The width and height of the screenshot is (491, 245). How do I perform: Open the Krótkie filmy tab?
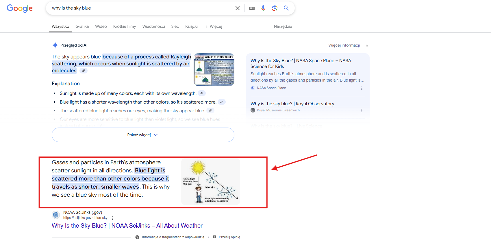(x=125, y=26)
